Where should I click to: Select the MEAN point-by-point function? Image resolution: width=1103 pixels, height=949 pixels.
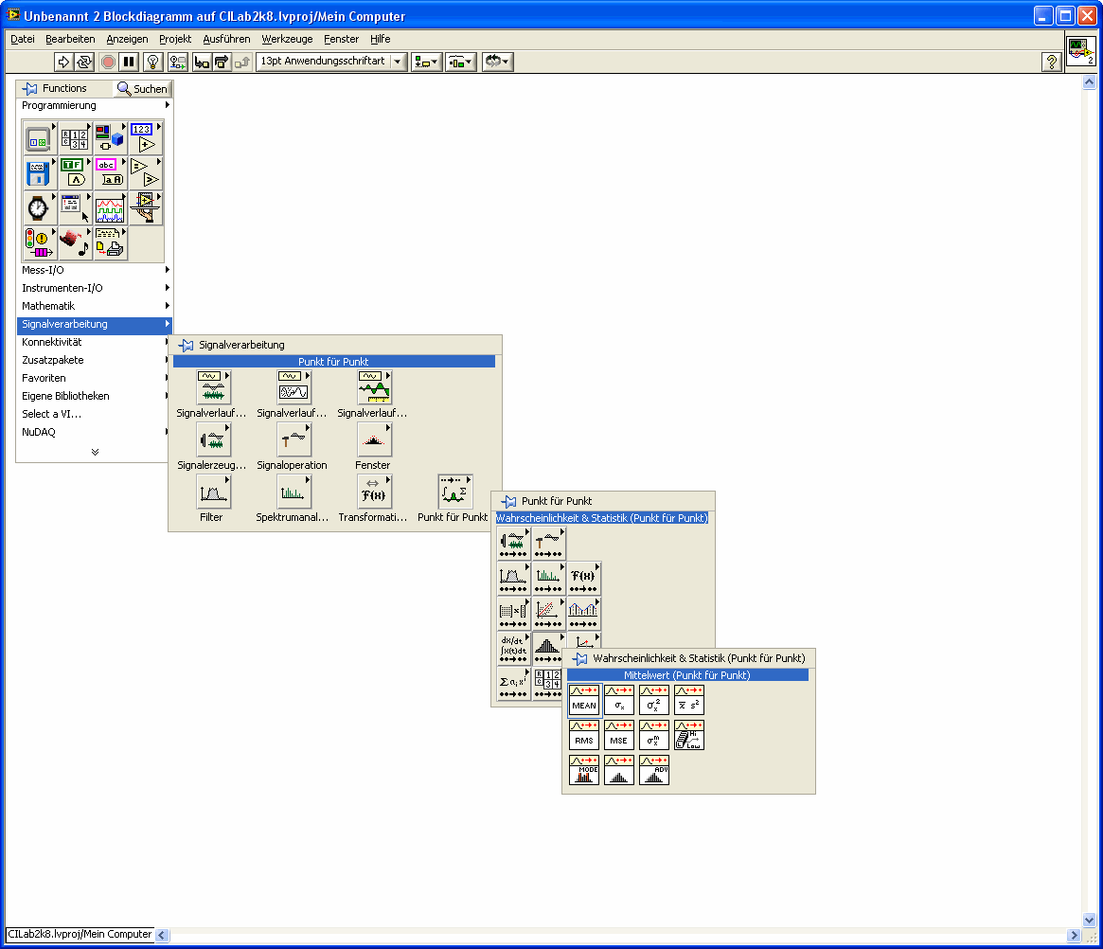click(x=584, y=701)
